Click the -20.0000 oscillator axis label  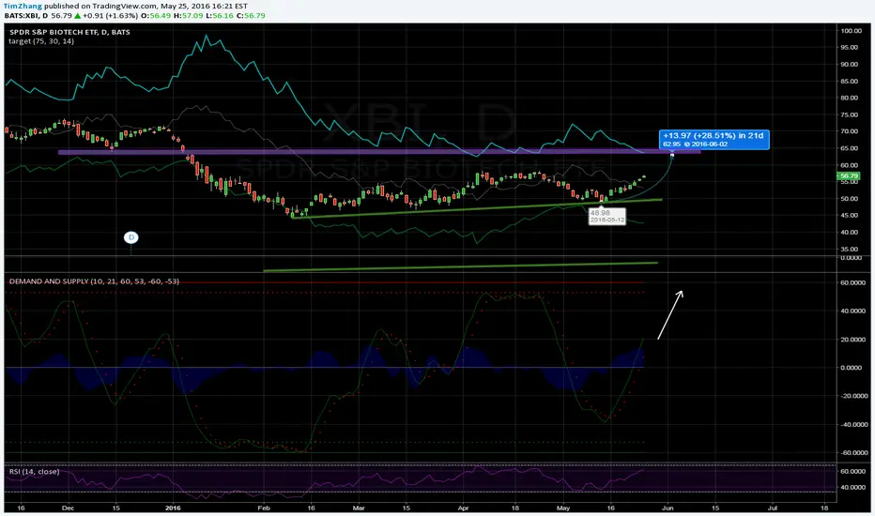pos(853,396)
